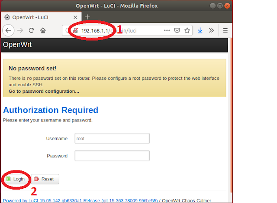Save page to Pocket icon
Image resolution: width=277 pixels, height=203 pixels.
(177, 30)
